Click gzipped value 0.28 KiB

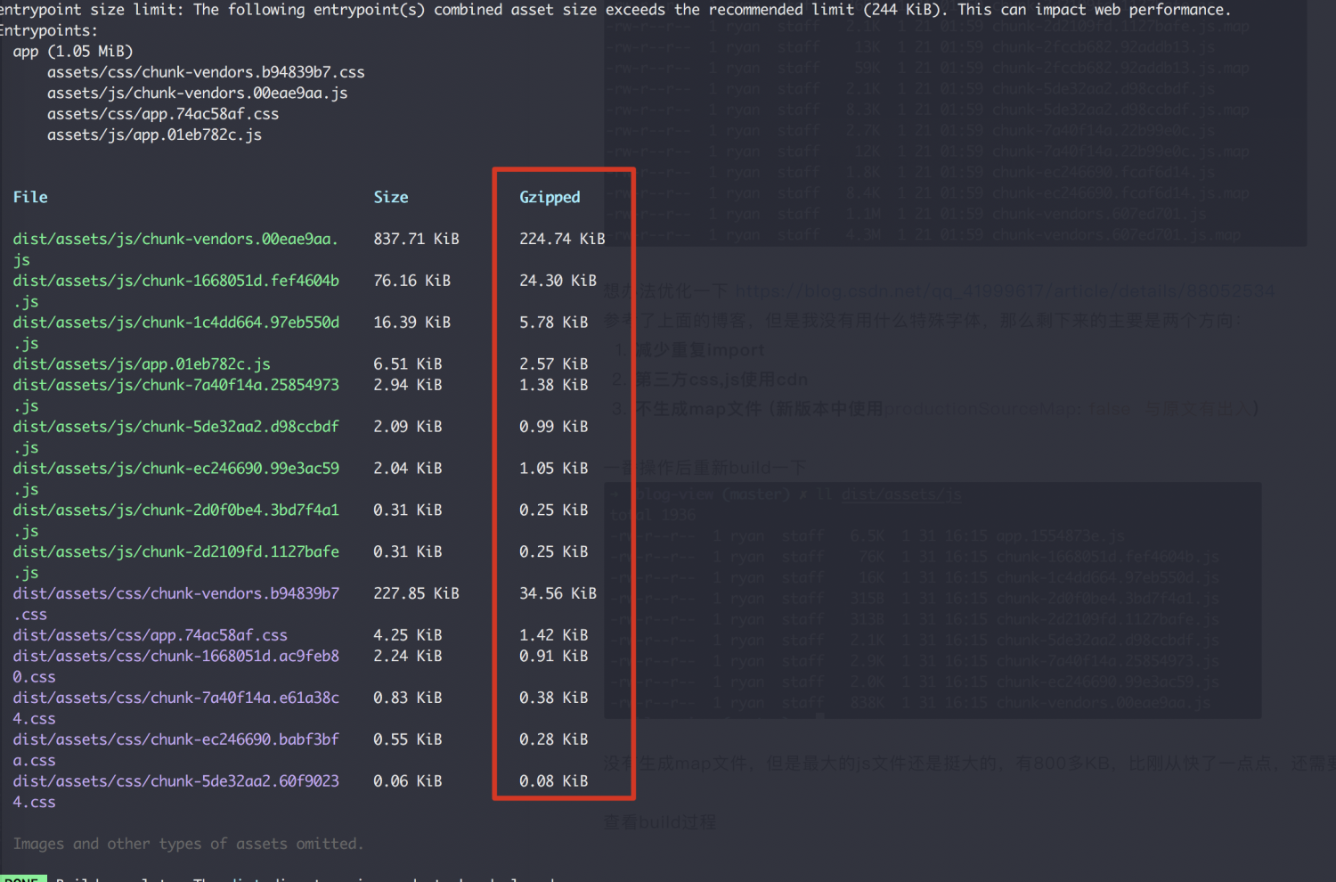(554, 739)
